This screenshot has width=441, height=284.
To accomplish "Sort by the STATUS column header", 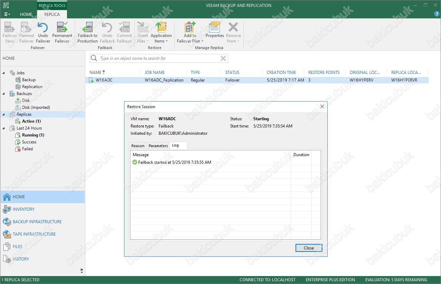I will pyautogui.click(x=232, y=72).
